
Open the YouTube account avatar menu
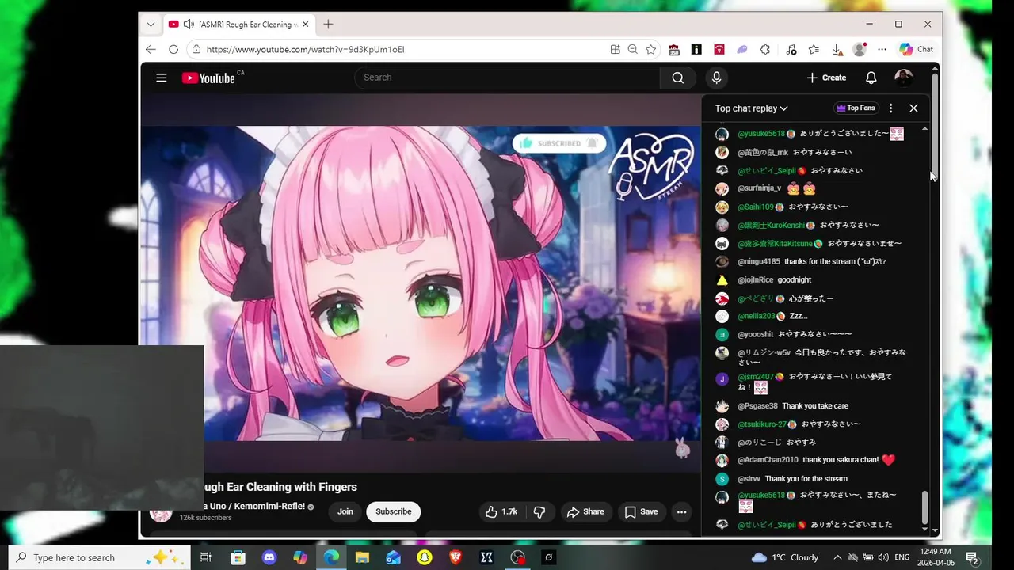(x=904, y=78)
